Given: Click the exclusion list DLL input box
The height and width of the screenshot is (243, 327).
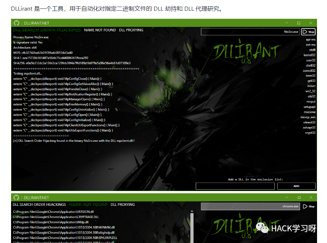Looking at the screenshot, I should (235, 186).
